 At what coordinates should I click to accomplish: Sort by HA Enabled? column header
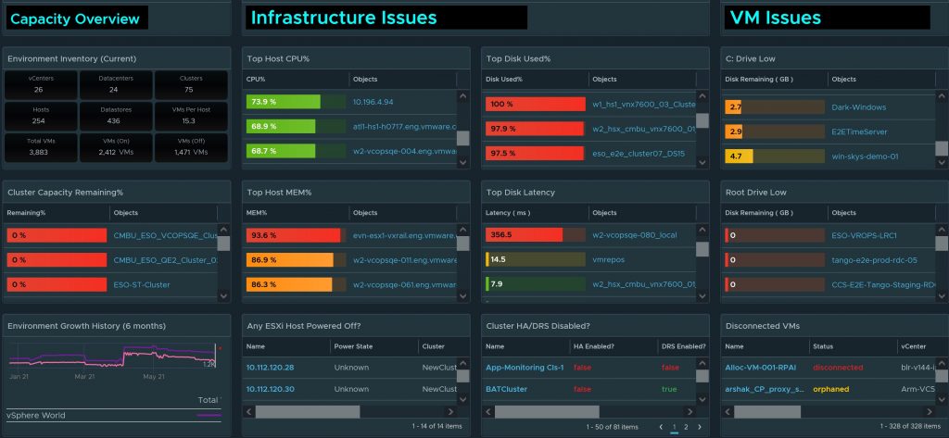click(597, 346)
